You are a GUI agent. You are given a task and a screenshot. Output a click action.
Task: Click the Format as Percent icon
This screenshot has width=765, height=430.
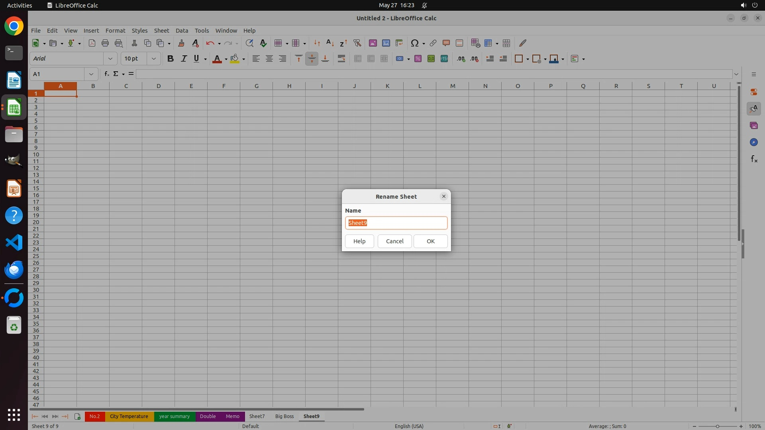tap(418, 59)
